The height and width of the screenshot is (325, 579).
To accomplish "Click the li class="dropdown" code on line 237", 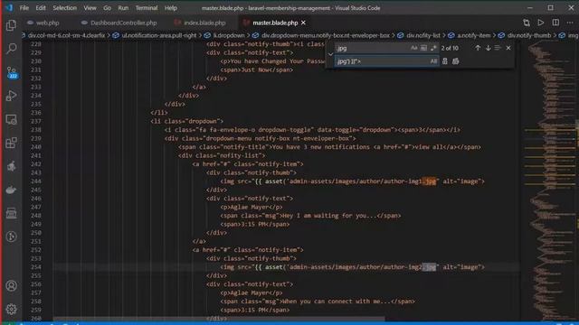I will (x=186, y=121).
